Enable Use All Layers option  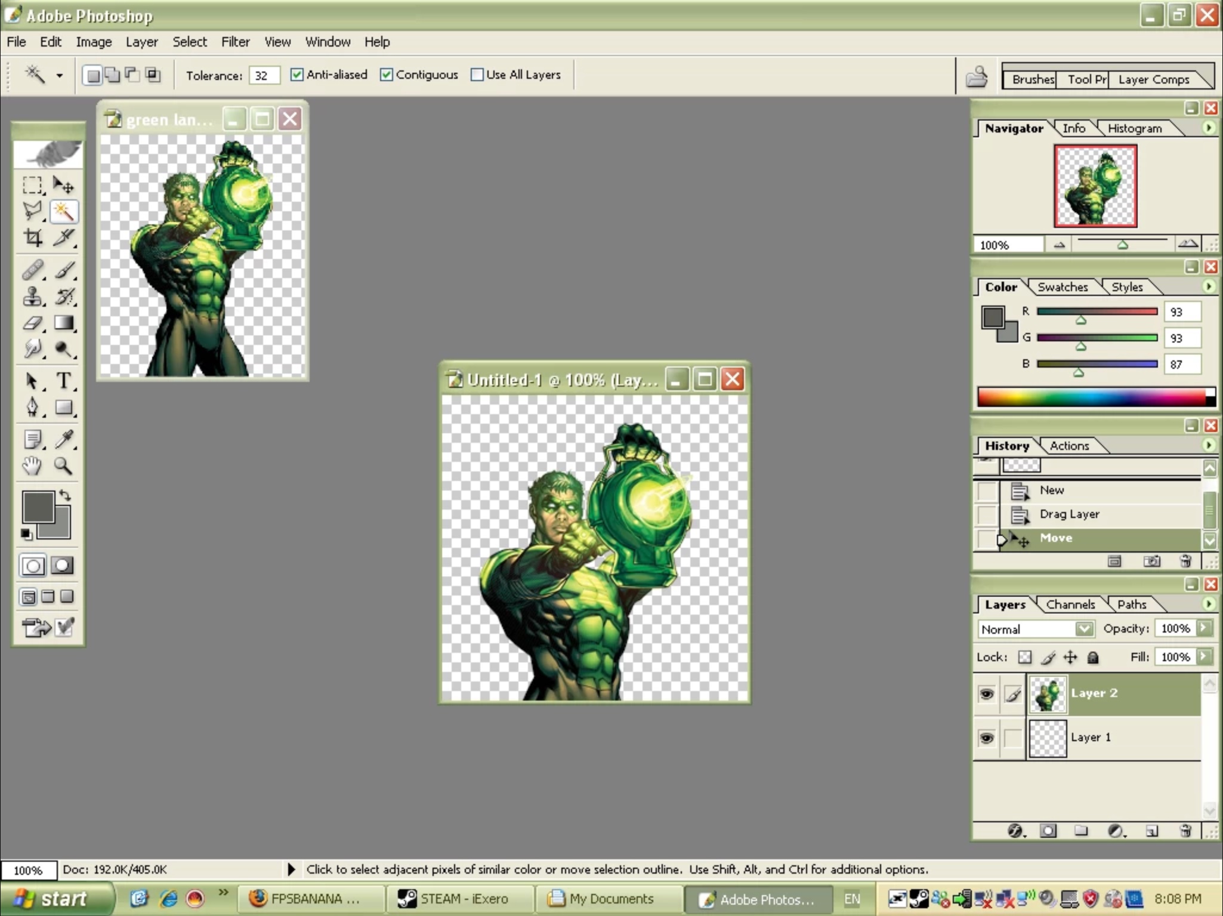(x=477, y=75)
